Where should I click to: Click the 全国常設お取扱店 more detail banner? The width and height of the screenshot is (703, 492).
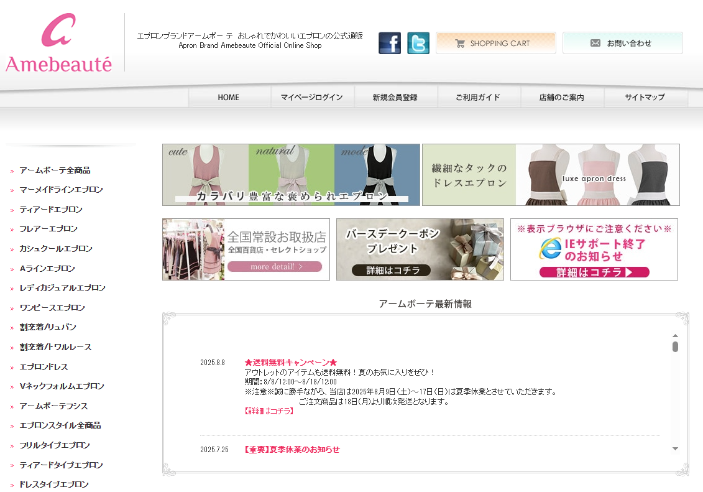(246, 249)
